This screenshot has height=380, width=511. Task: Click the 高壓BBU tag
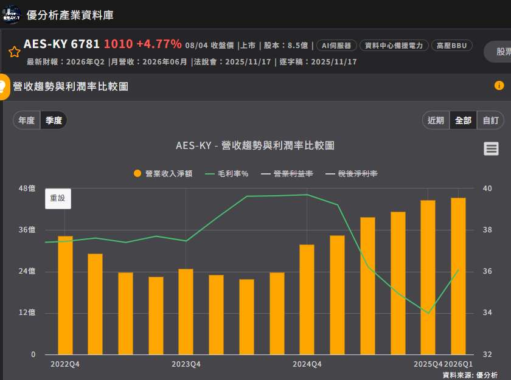point(451,46)
